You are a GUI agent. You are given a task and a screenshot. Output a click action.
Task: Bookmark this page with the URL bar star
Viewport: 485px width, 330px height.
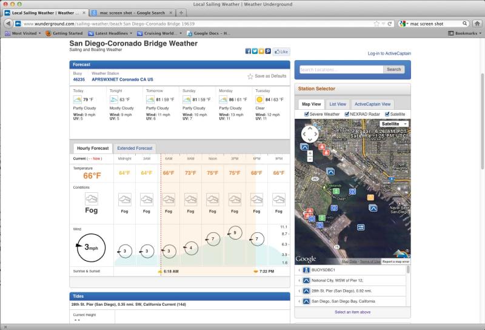point(376,24)
